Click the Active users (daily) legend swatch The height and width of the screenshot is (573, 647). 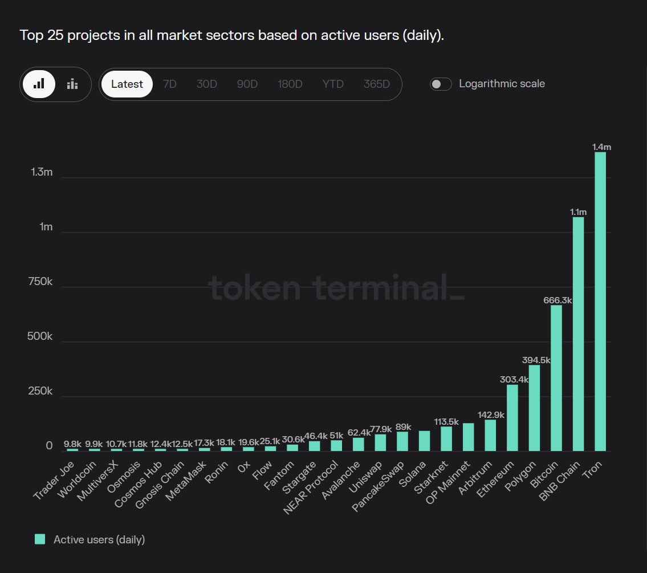(40, 538)
